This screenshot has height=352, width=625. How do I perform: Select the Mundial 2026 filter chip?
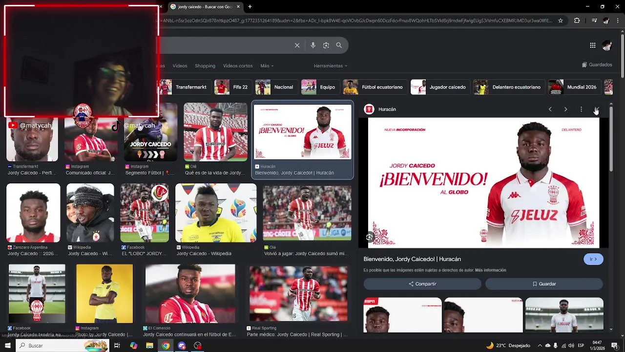(574, 87)
